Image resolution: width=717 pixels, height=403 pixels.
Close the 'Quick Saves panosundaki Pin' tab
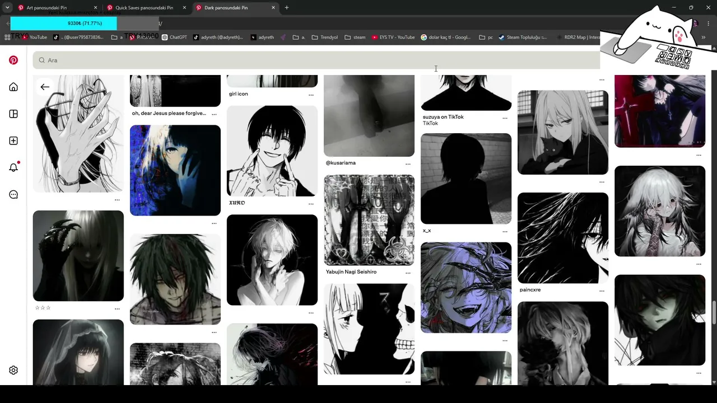(x=184, y=8)
